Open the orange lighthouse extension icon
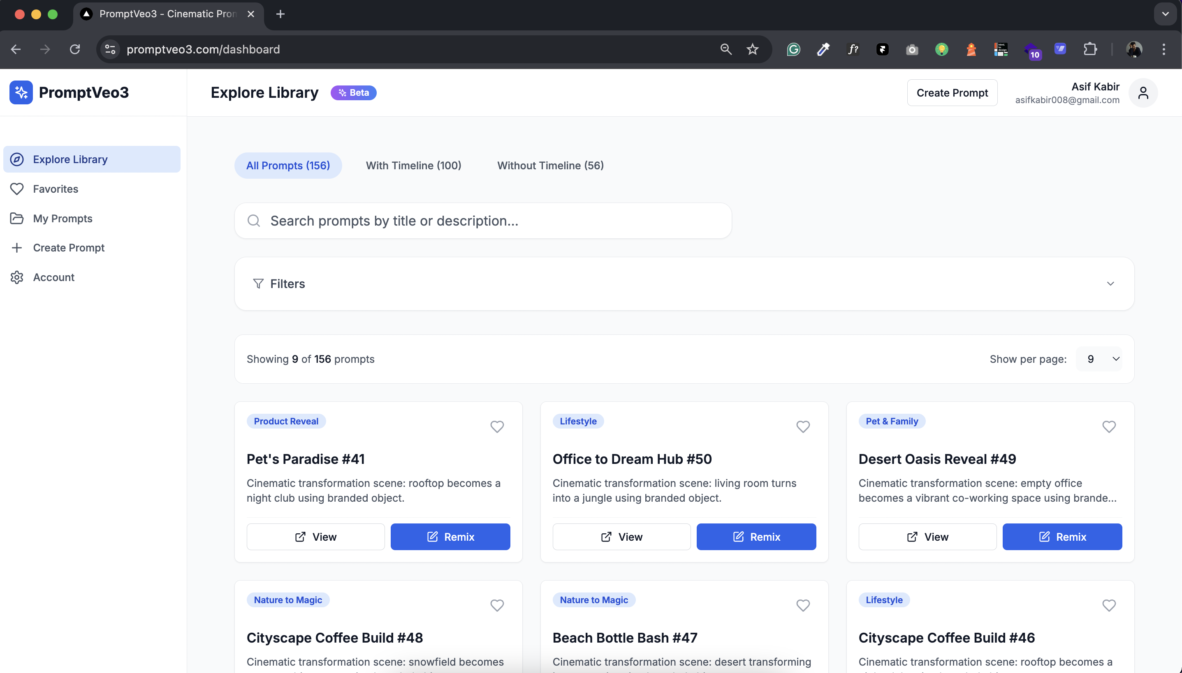 (x=971, y=49)
